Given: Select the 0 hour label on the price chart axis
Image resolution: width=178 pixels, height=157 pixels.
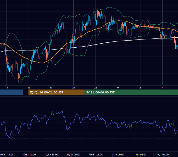Looking at the screenshot, I should click(x=118, y=88).
